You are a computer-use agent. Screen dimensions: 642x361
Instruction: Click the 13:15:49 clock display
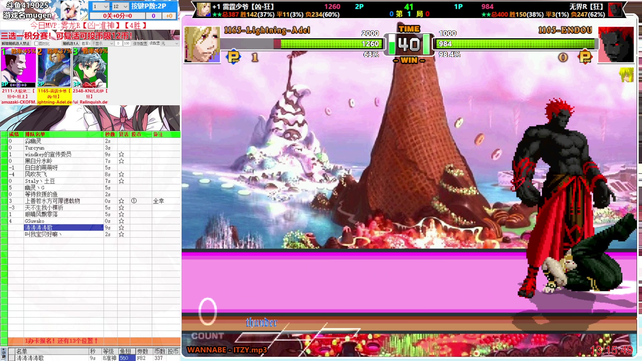(611, 350)
